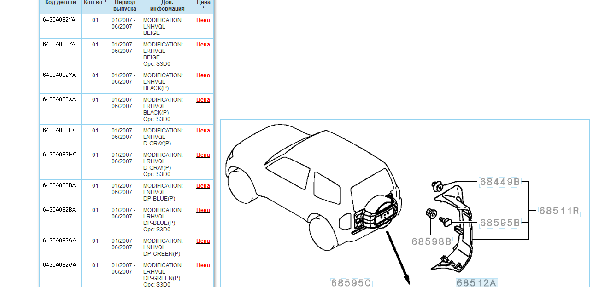The width and height of the screenshot is (593, 287).
Task: Select part label 68511R in diagram
Action: tap(559, 211)
